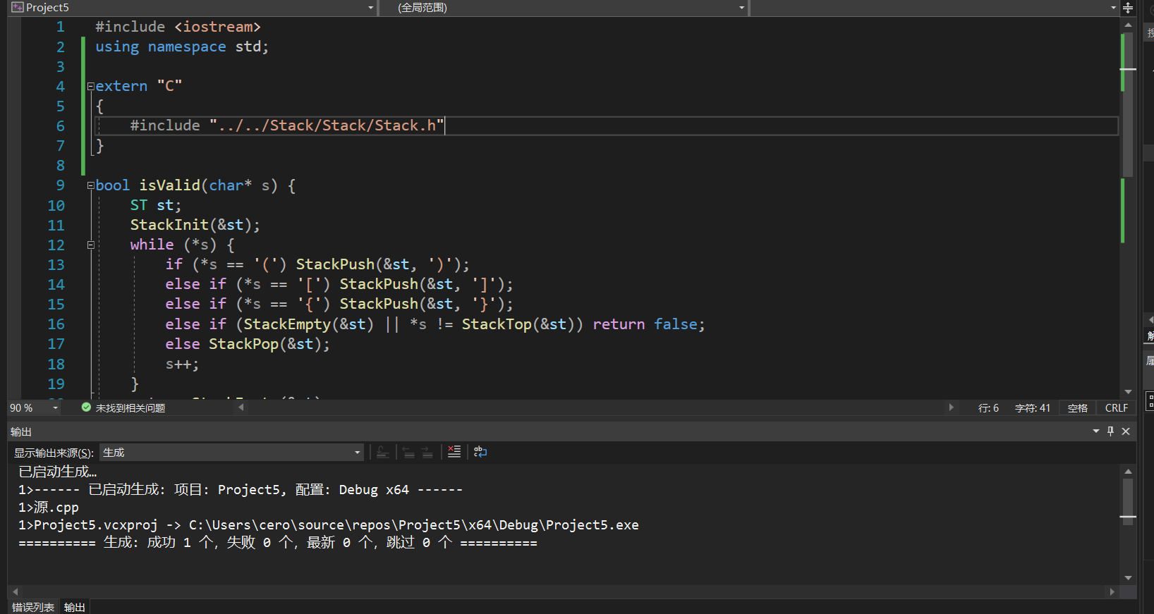Viewport: 1154px width, 614px height.
Task: Click the CRLF line ending indicator
Action: (x=1116, y=408)
